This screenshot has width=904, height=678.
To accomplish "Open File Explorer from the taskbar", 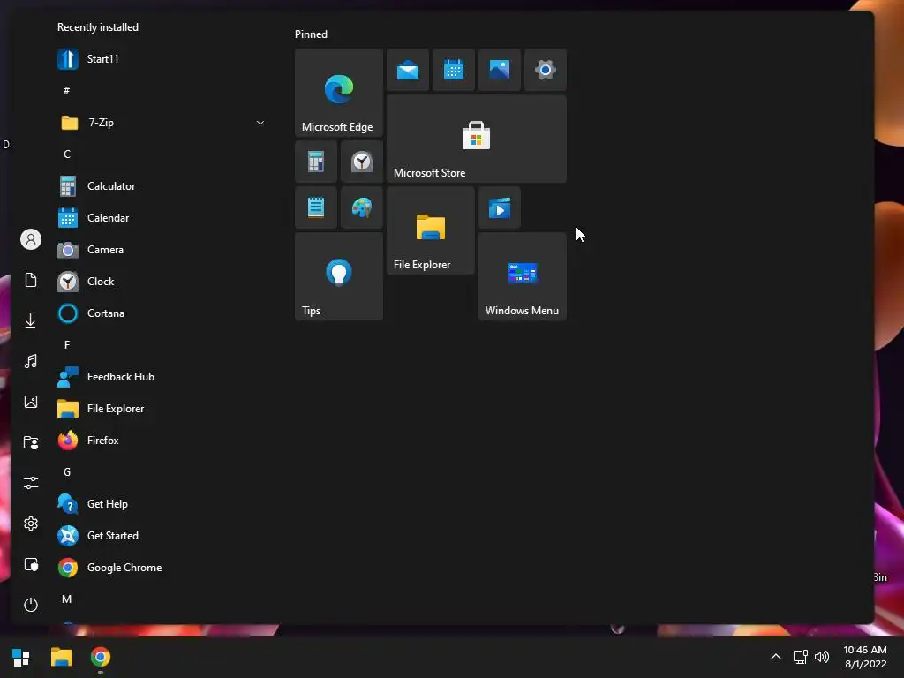I will (x=62, y=657).
